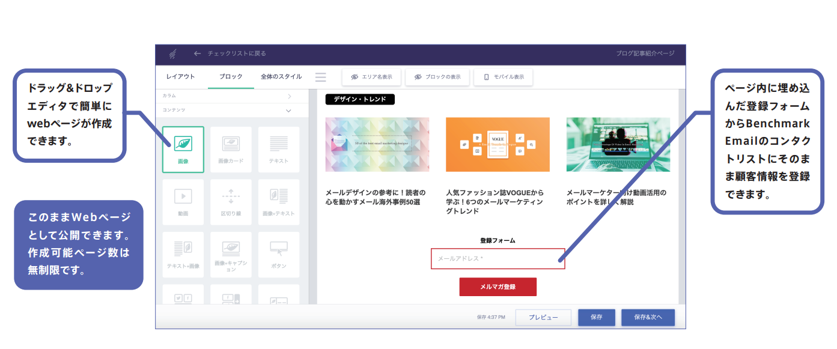837x349 pixels.
Task: Select the 画像+テキスト block icon
Action: tap(279, 200)
